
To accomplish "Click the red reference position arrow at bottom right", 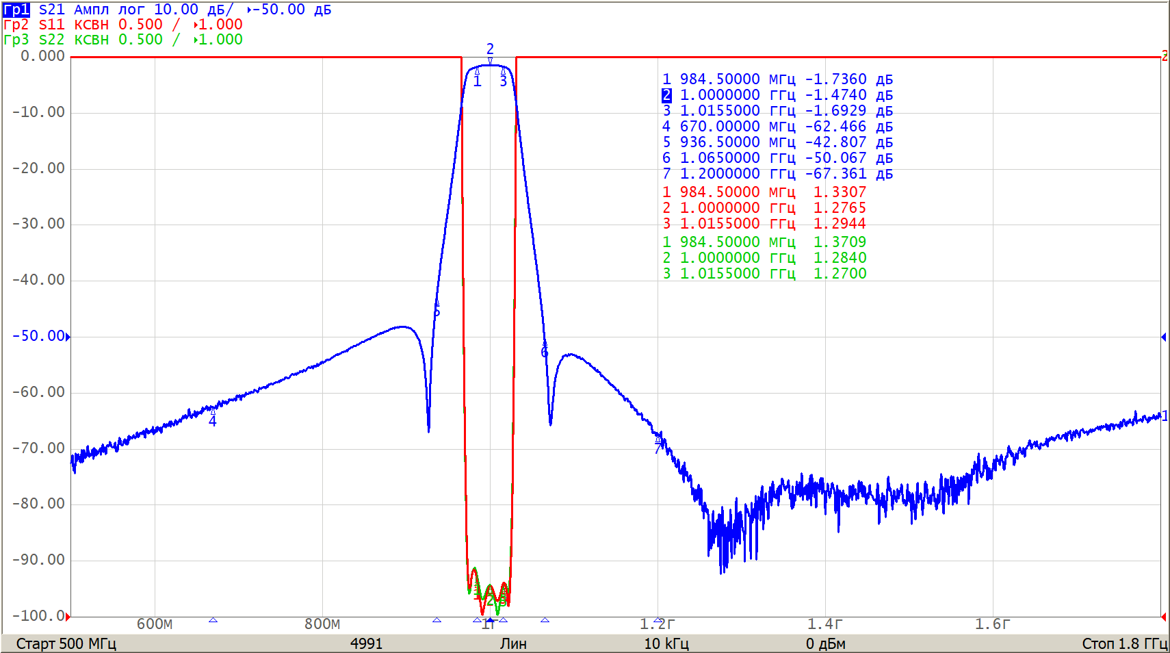I will 1163,617.
